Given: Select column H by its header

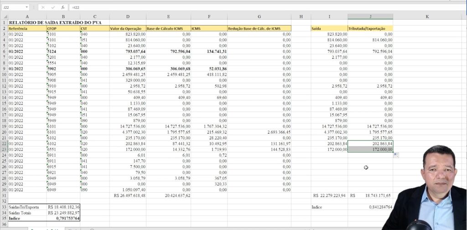Looking at the screenshot, I should [301, 17].
